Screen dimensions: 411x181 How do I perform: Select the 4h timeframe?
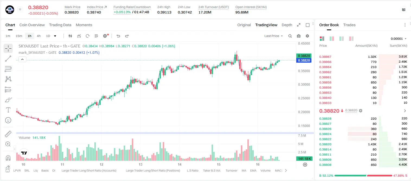click(39, 36)
